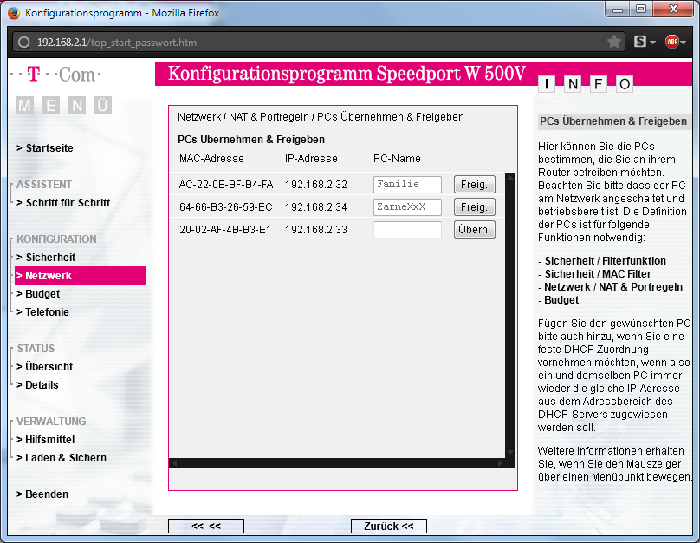Close the Firefox window
Viewport: 700px width, 543px height.
coord(674,10)
